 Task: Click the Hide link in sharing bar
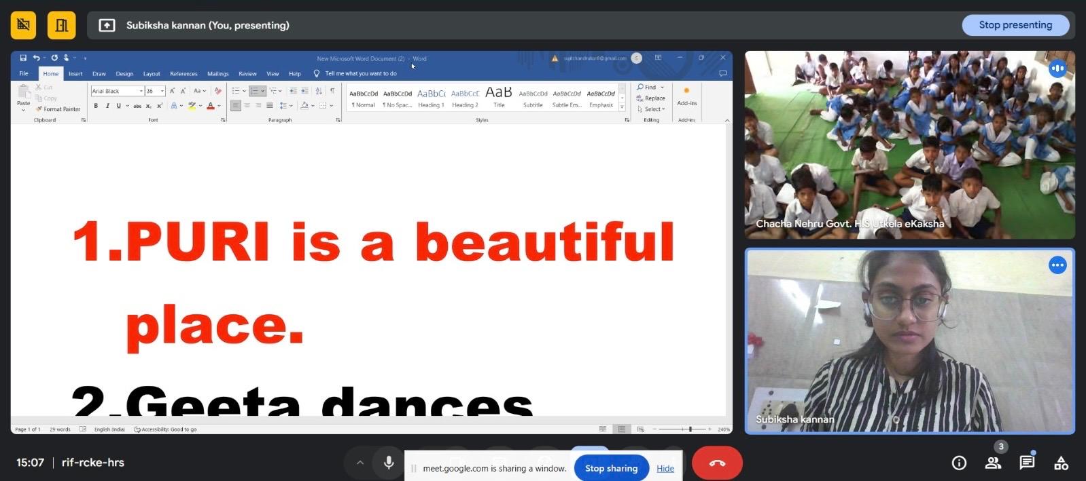(x=665, y=468)
